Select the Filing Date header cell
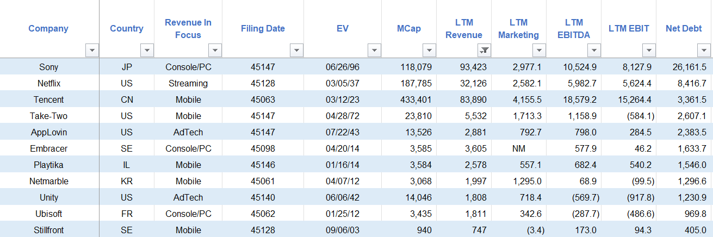The width and height of the screenshot is (713, 237). pyautogui.click(x=263, y=28)
